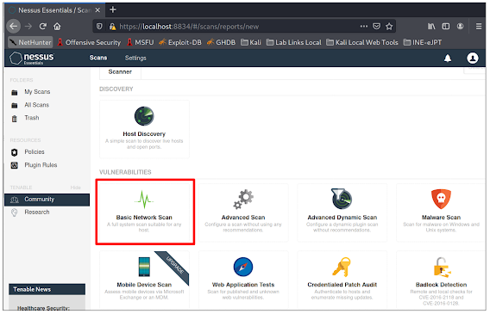The width and height of the screenshot is (490, 314).
Task: Expand the Kali Local Web Tools folder
Action: click(x=362, y=42)
